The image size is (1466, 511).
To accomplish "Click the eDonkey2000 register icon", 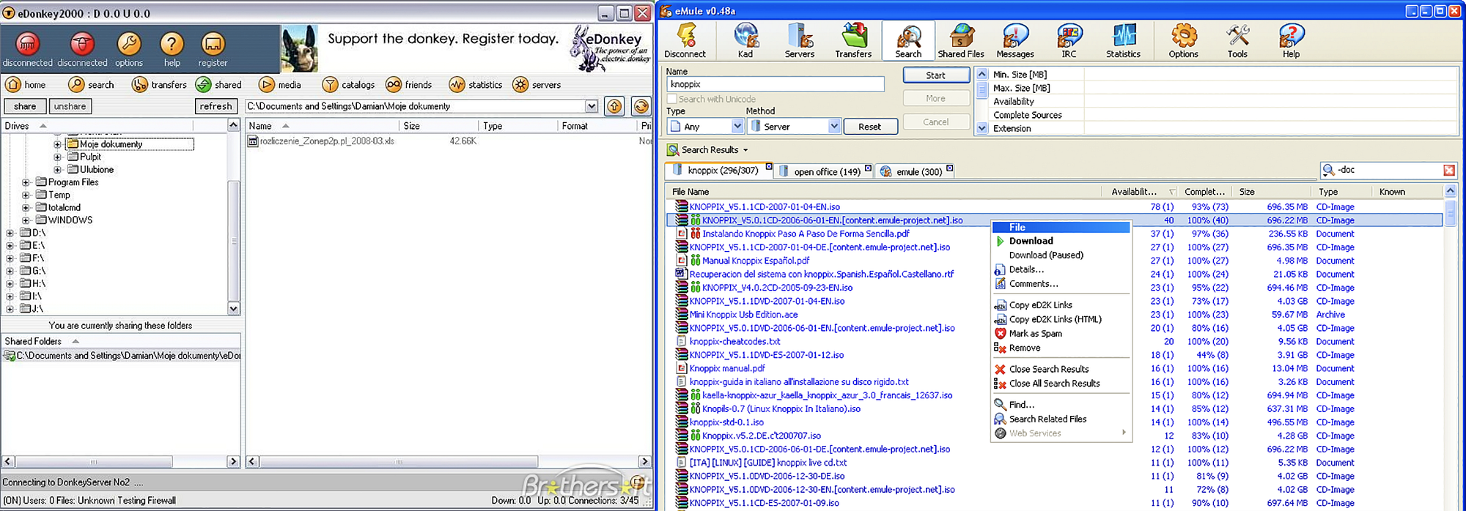I will tap(213, 49).
